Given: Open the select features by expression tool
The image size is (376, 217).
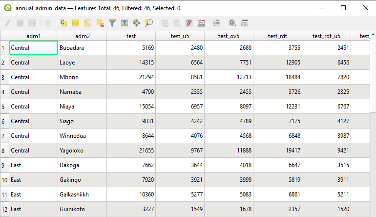Looking at the screenshot, I should click(x=63, y=23).
